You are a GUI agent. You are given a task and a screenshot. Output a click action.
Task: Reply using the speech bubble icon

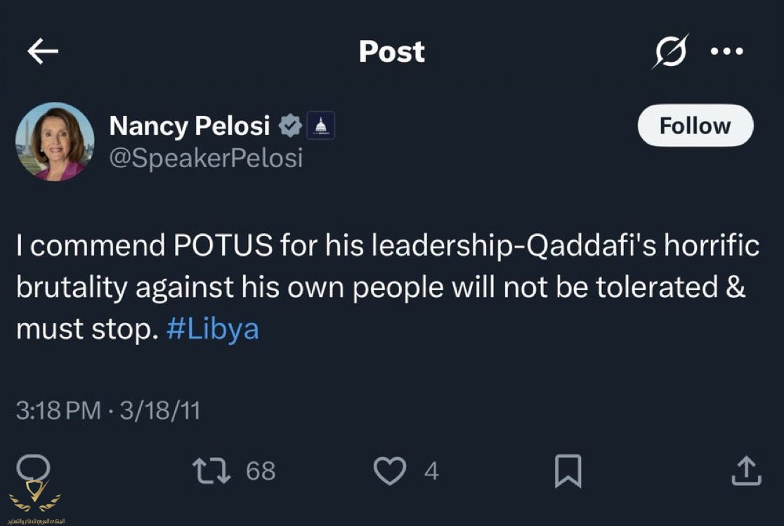pos(33,468)
